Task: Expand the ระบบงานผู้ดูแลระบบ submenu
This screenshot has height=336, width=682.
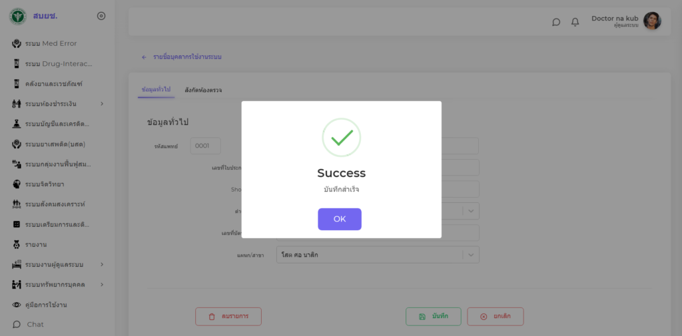Action: pyautogui.click(x=102, y=265)
